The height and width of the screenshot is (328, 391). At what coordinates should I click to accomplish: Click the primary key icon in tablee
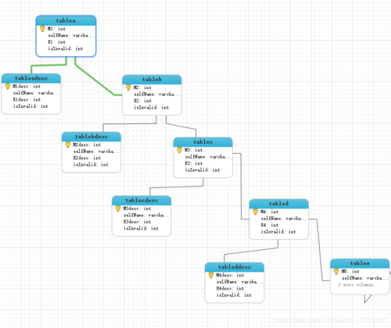(336, 272)
